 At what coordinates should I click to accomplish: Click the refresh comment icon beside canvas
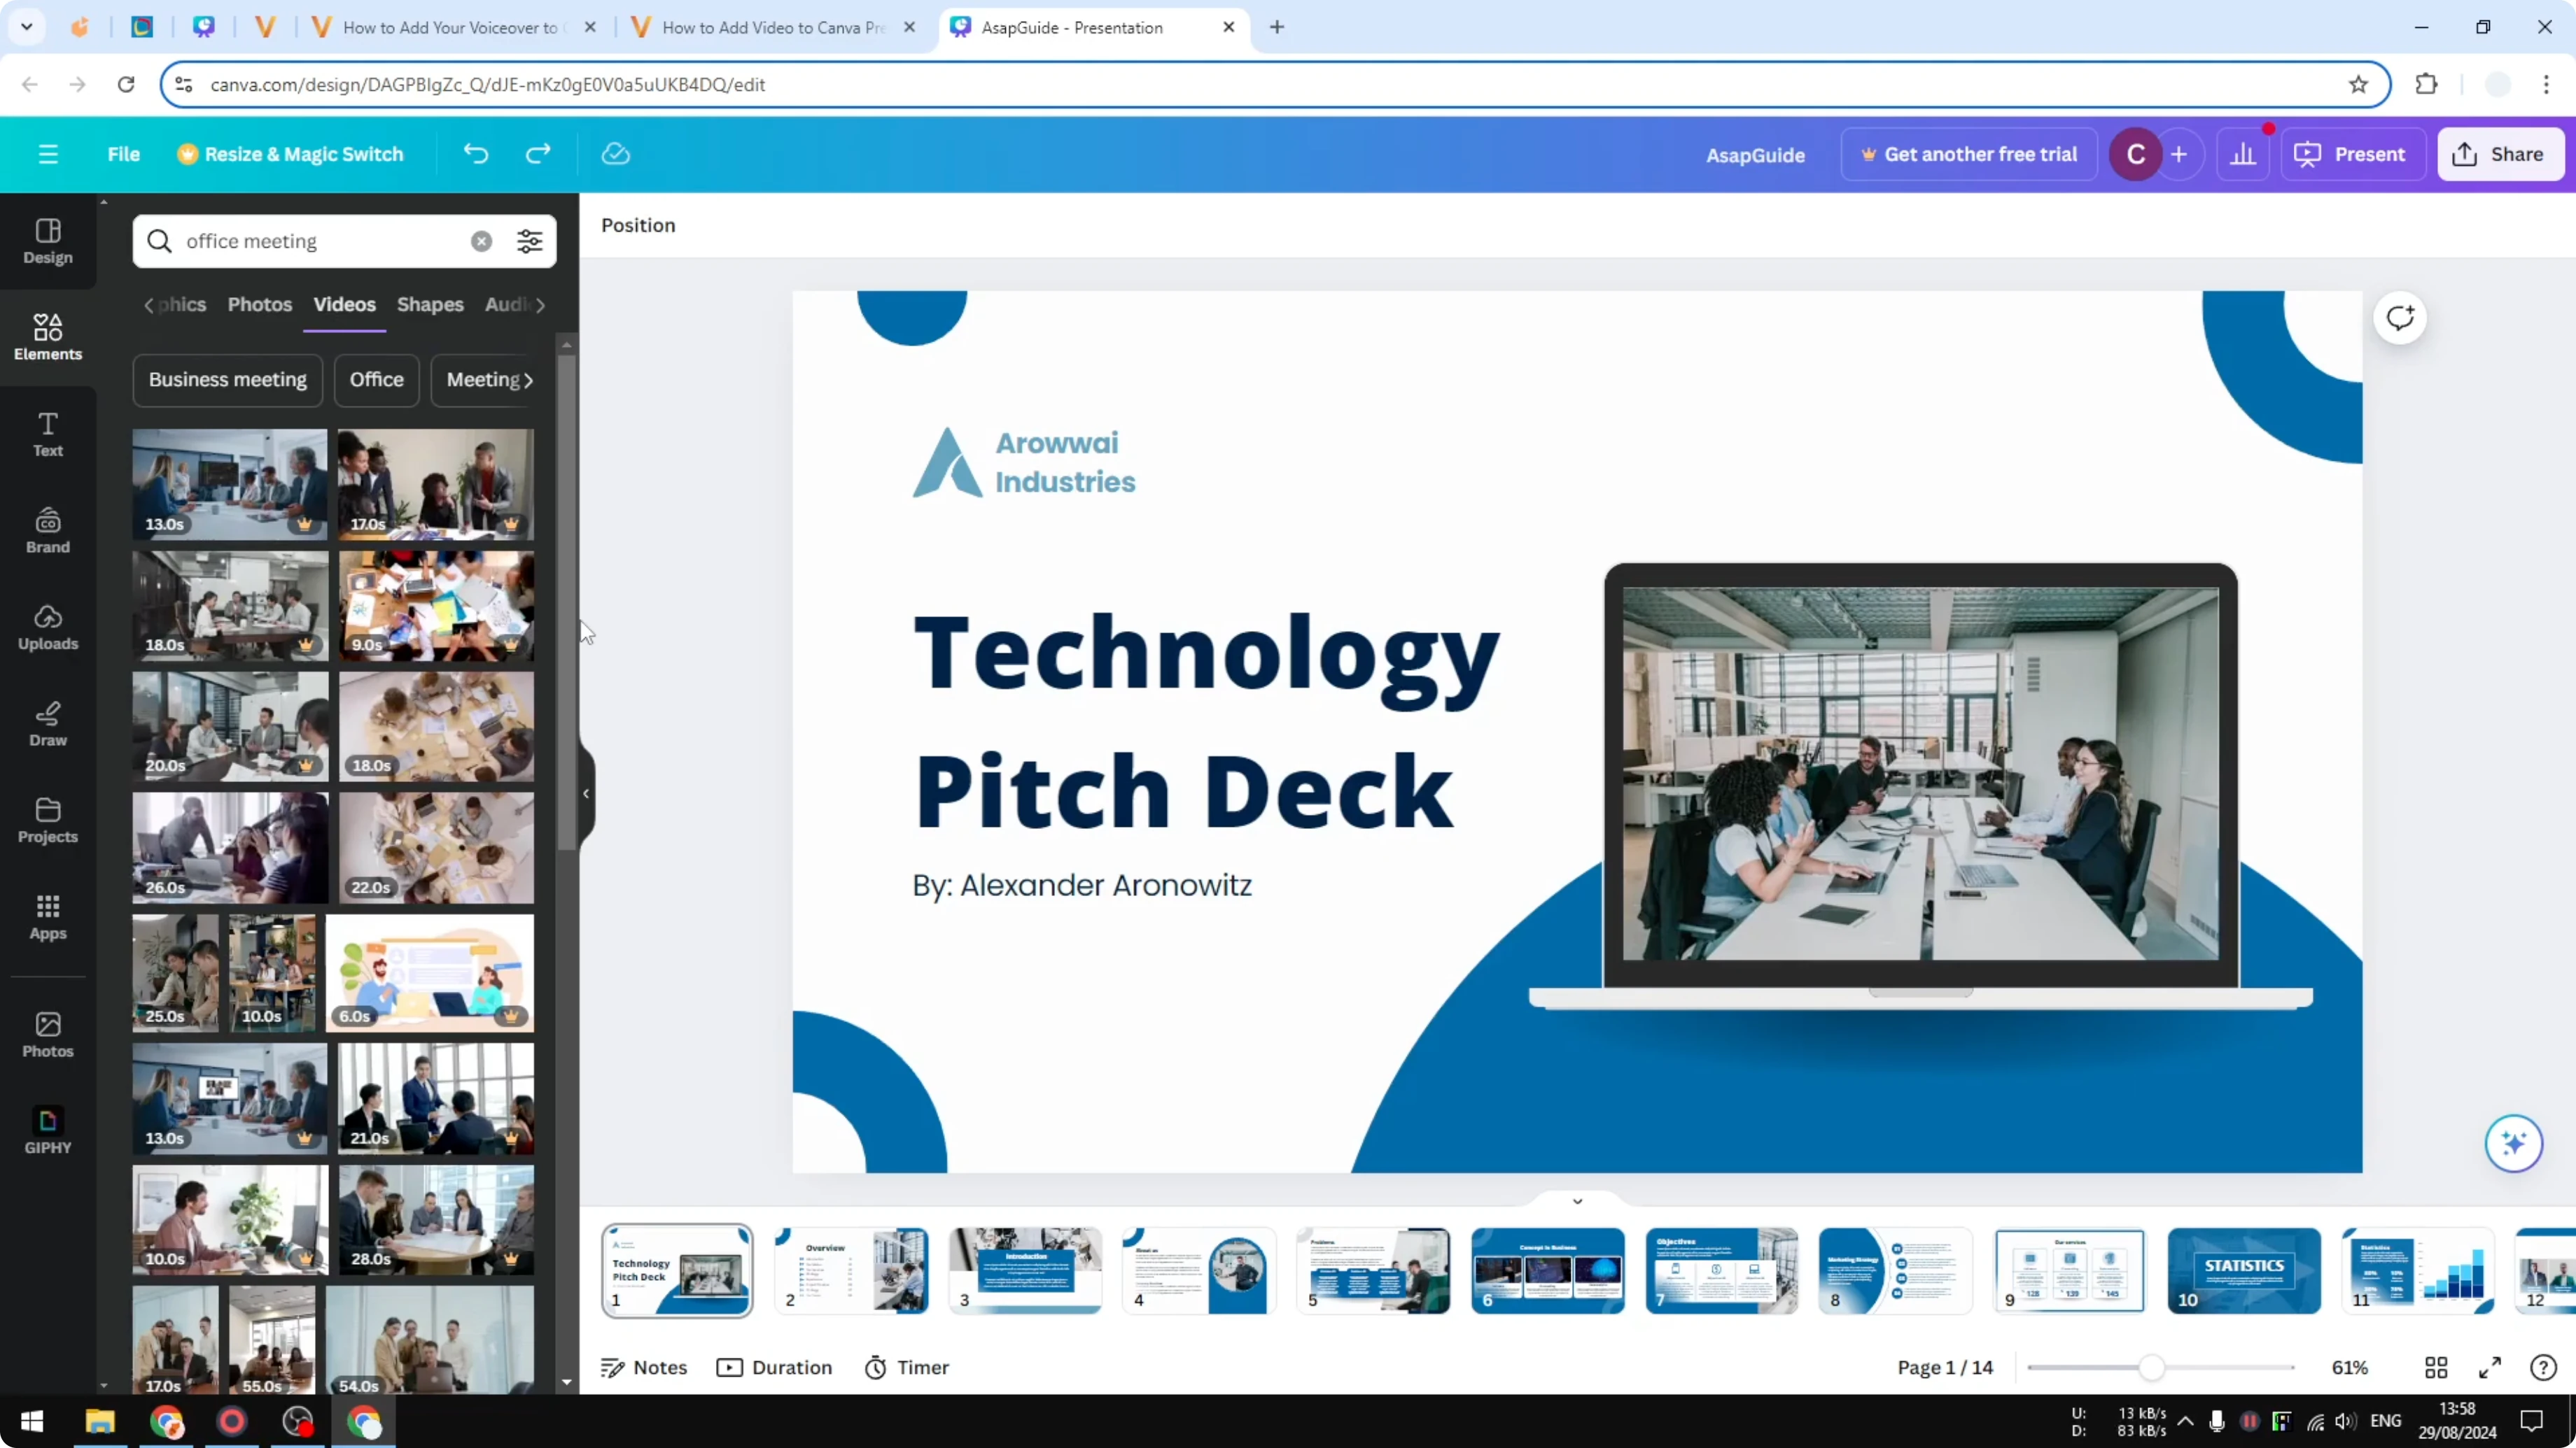[2400, 319]
